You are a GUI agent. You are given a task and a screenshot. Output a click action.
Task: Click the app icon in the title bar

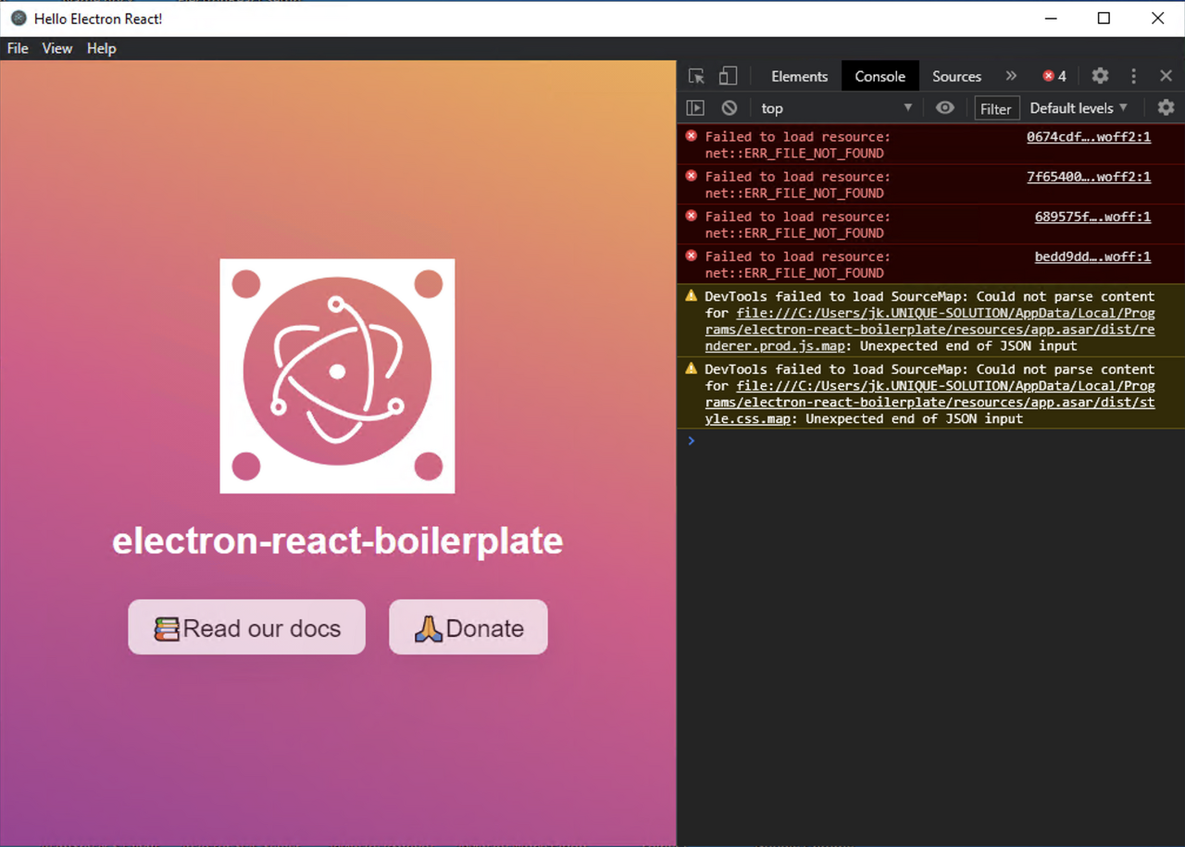click(x=19, y=19)
